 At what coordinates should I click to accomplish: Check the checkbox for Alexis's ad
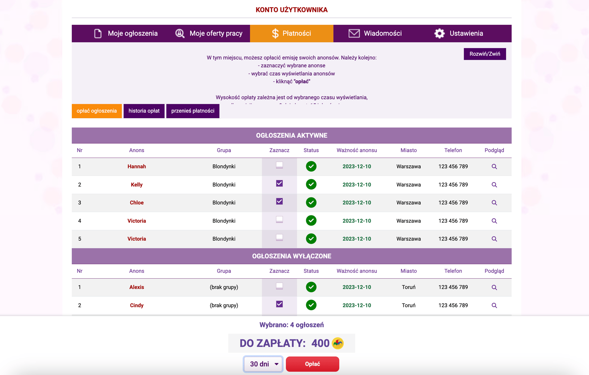(x=279, y=286)
